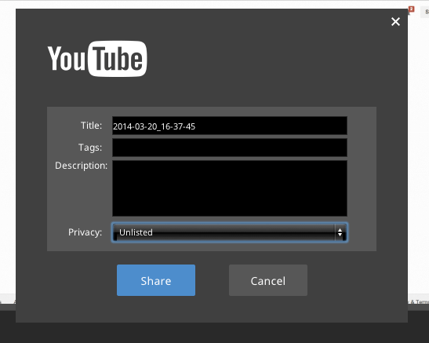Click the Share button
The image size is (429, 343).
pyautogui.click(x=156, y=280)
